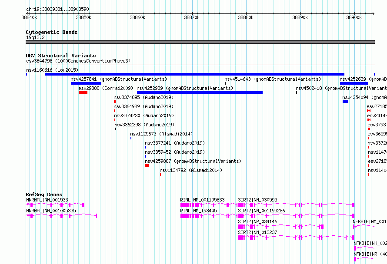Click the 19q13.2 band label
Screen dimensions: 387x264
35,37
